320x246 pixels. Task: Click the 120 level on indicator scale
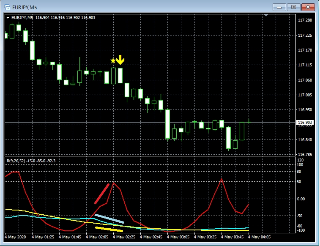[301, 161]
